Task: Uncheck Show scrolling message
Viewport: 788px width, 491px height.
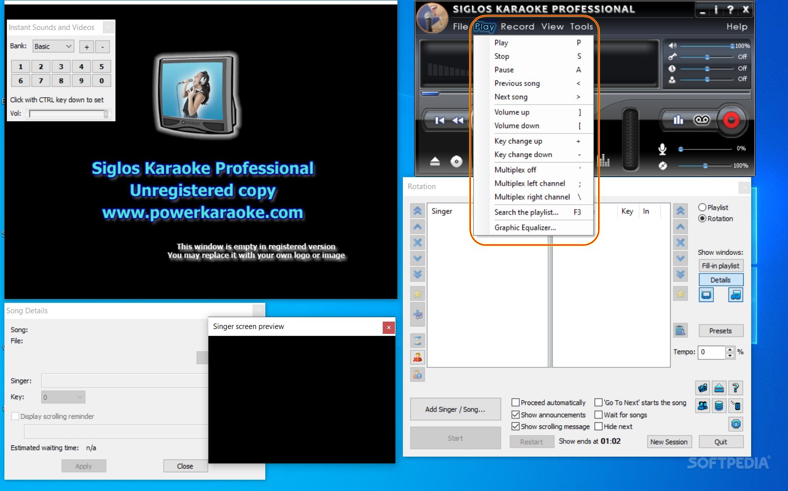Action: pos(515,427)
